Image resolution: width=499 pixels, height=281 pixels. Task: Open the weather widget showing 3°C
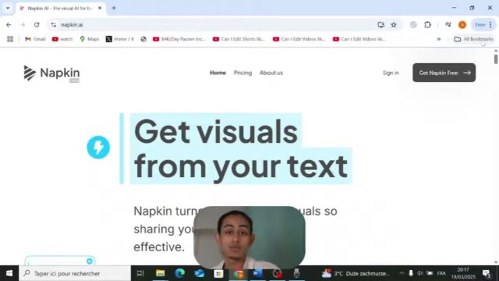(356, 273)
